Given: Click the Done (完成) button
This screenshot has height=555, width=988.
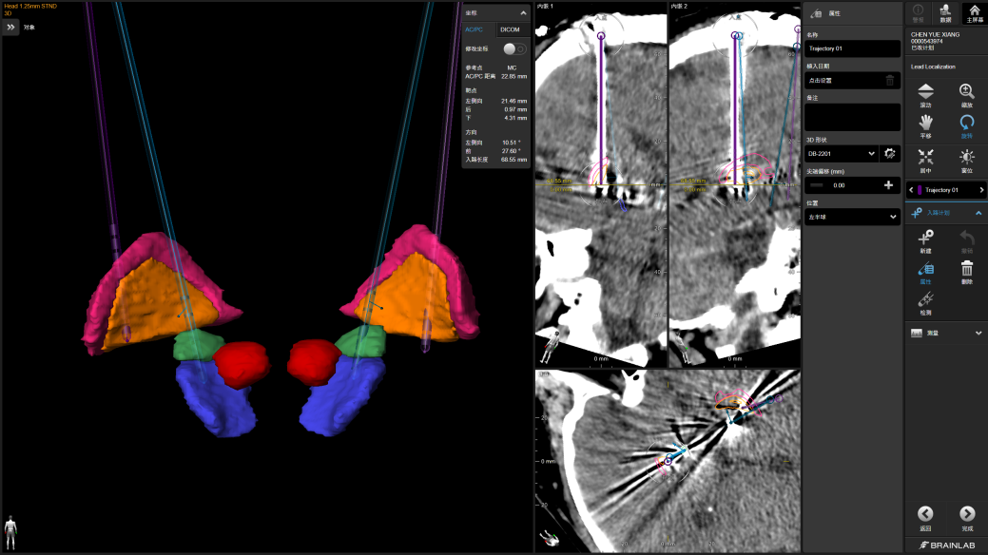Looking at the screenshot, I should click(966, 517).
